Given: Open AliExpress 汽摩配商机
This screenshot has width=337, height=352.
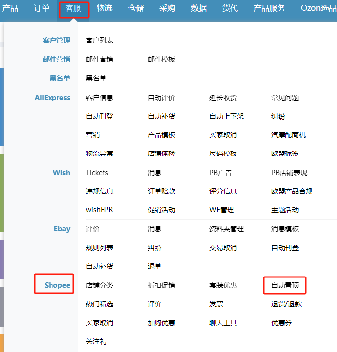Looking at the screenshot, I should pos(288,135).
